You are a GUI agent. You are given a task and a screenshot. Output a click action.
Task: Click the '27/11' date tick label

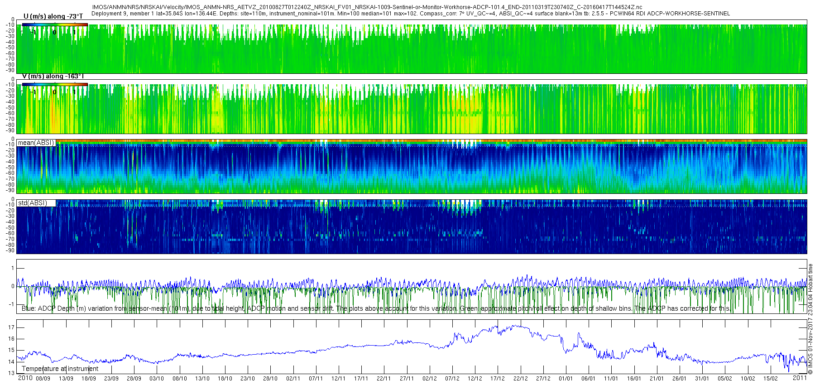click(x=407, y=379)
